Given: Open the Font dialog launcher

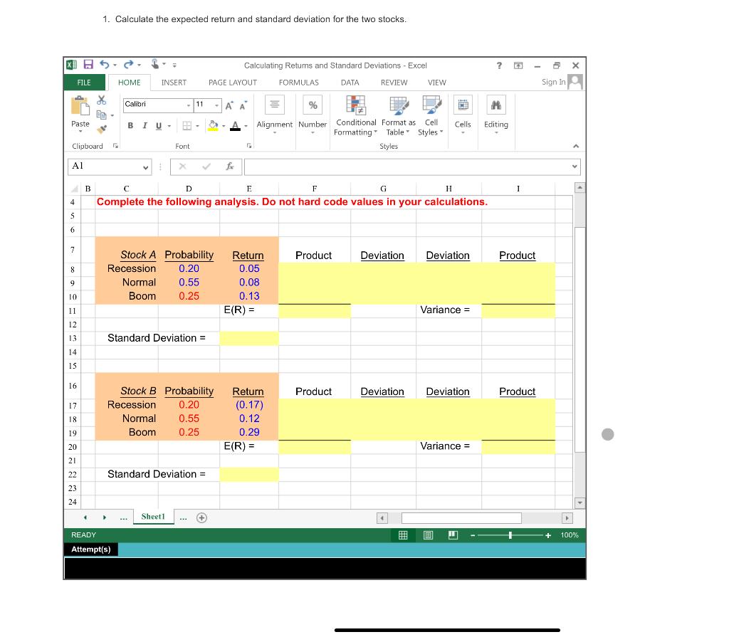Looking at the screenshot, I should 249,146.
